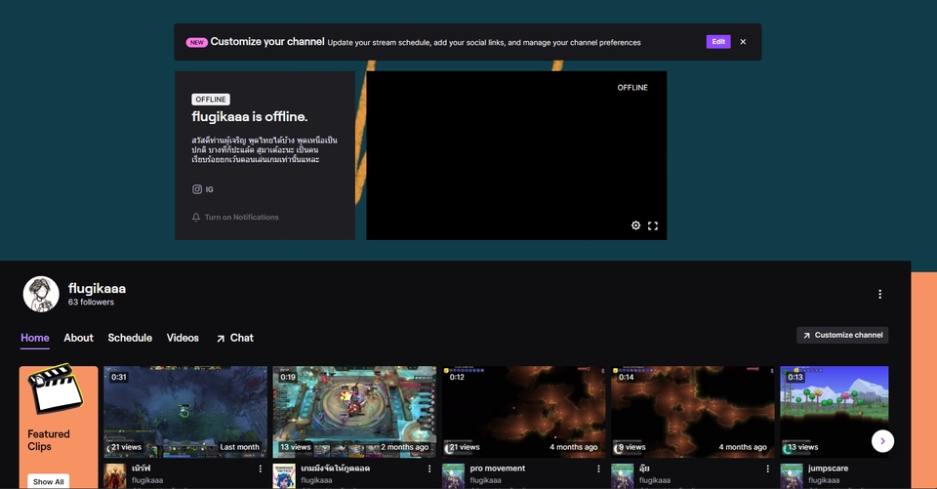Click the Instagram icon

(197, 189)
